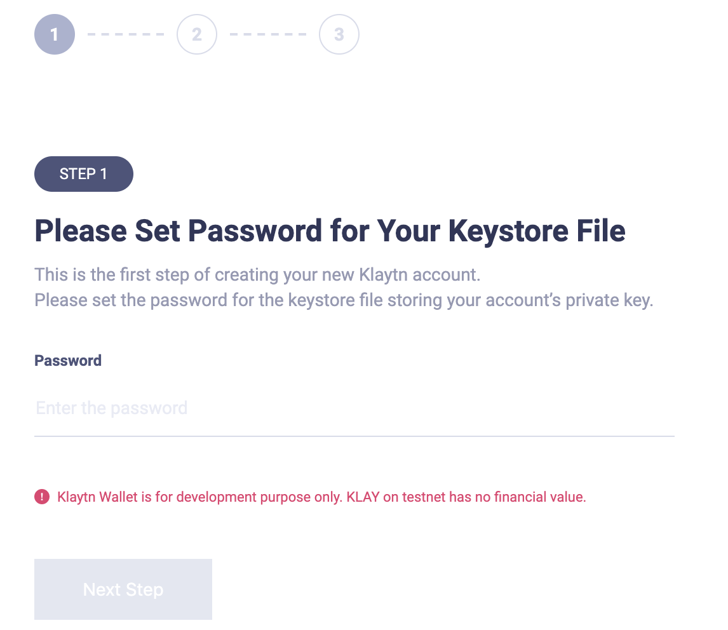Click the "Password" field label
The width and height of the screenshot is (728, 630).
pos(68,361)
